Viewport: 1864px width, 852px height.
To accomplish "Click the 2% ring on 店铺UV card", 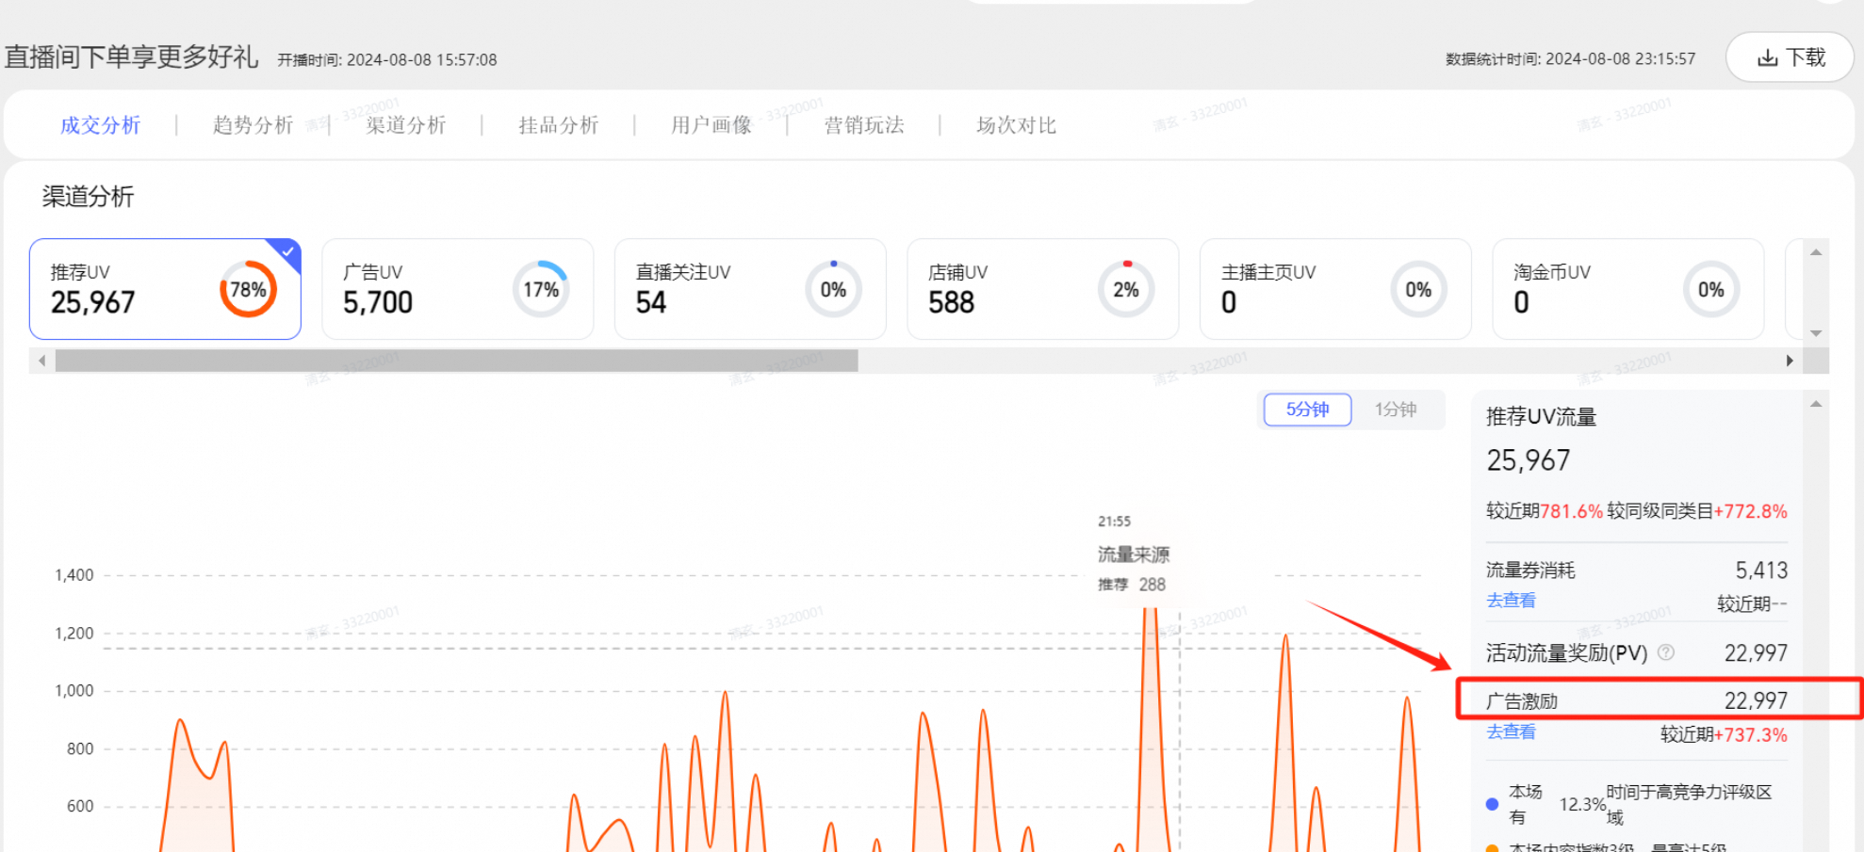I will click(x=1126, y=289).
